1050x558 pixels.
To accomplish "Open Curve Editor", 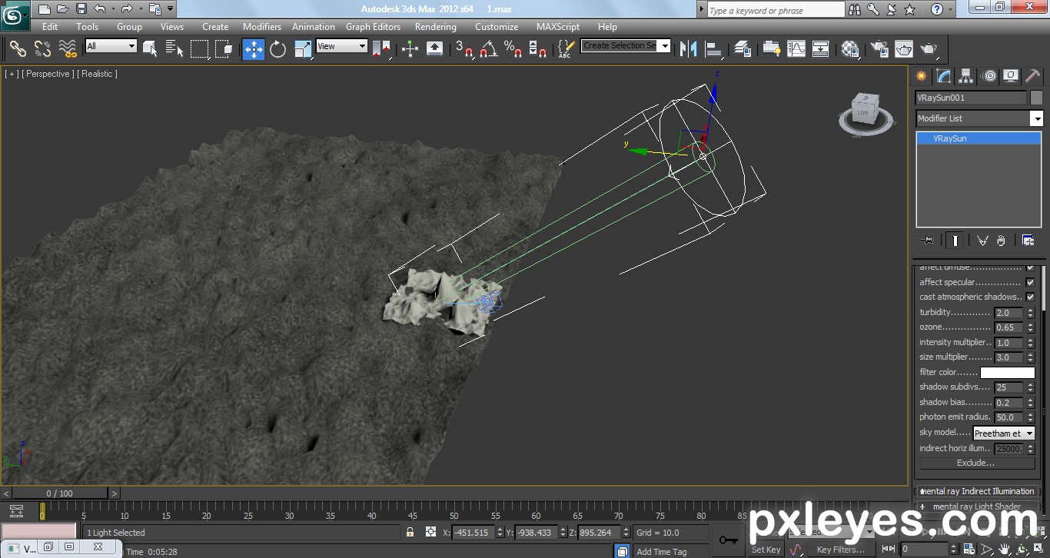I will point(796,49).
